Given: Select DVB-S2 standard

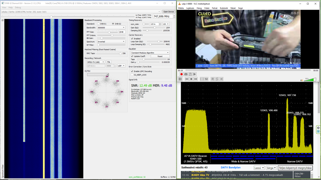Looking at the screenshot, I should (x=117, y=24).
